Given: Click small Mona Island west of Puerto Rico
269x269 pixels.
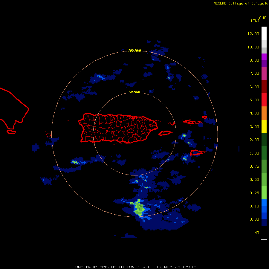Looking at the screenshot, I should (48, 135).
